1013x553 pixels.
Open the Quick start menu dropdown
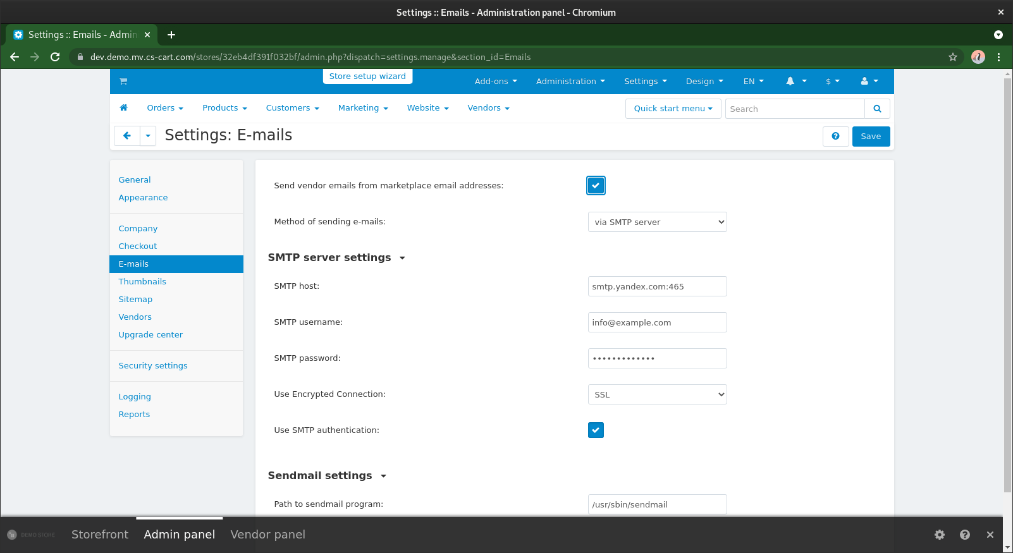tap(673, 109)
